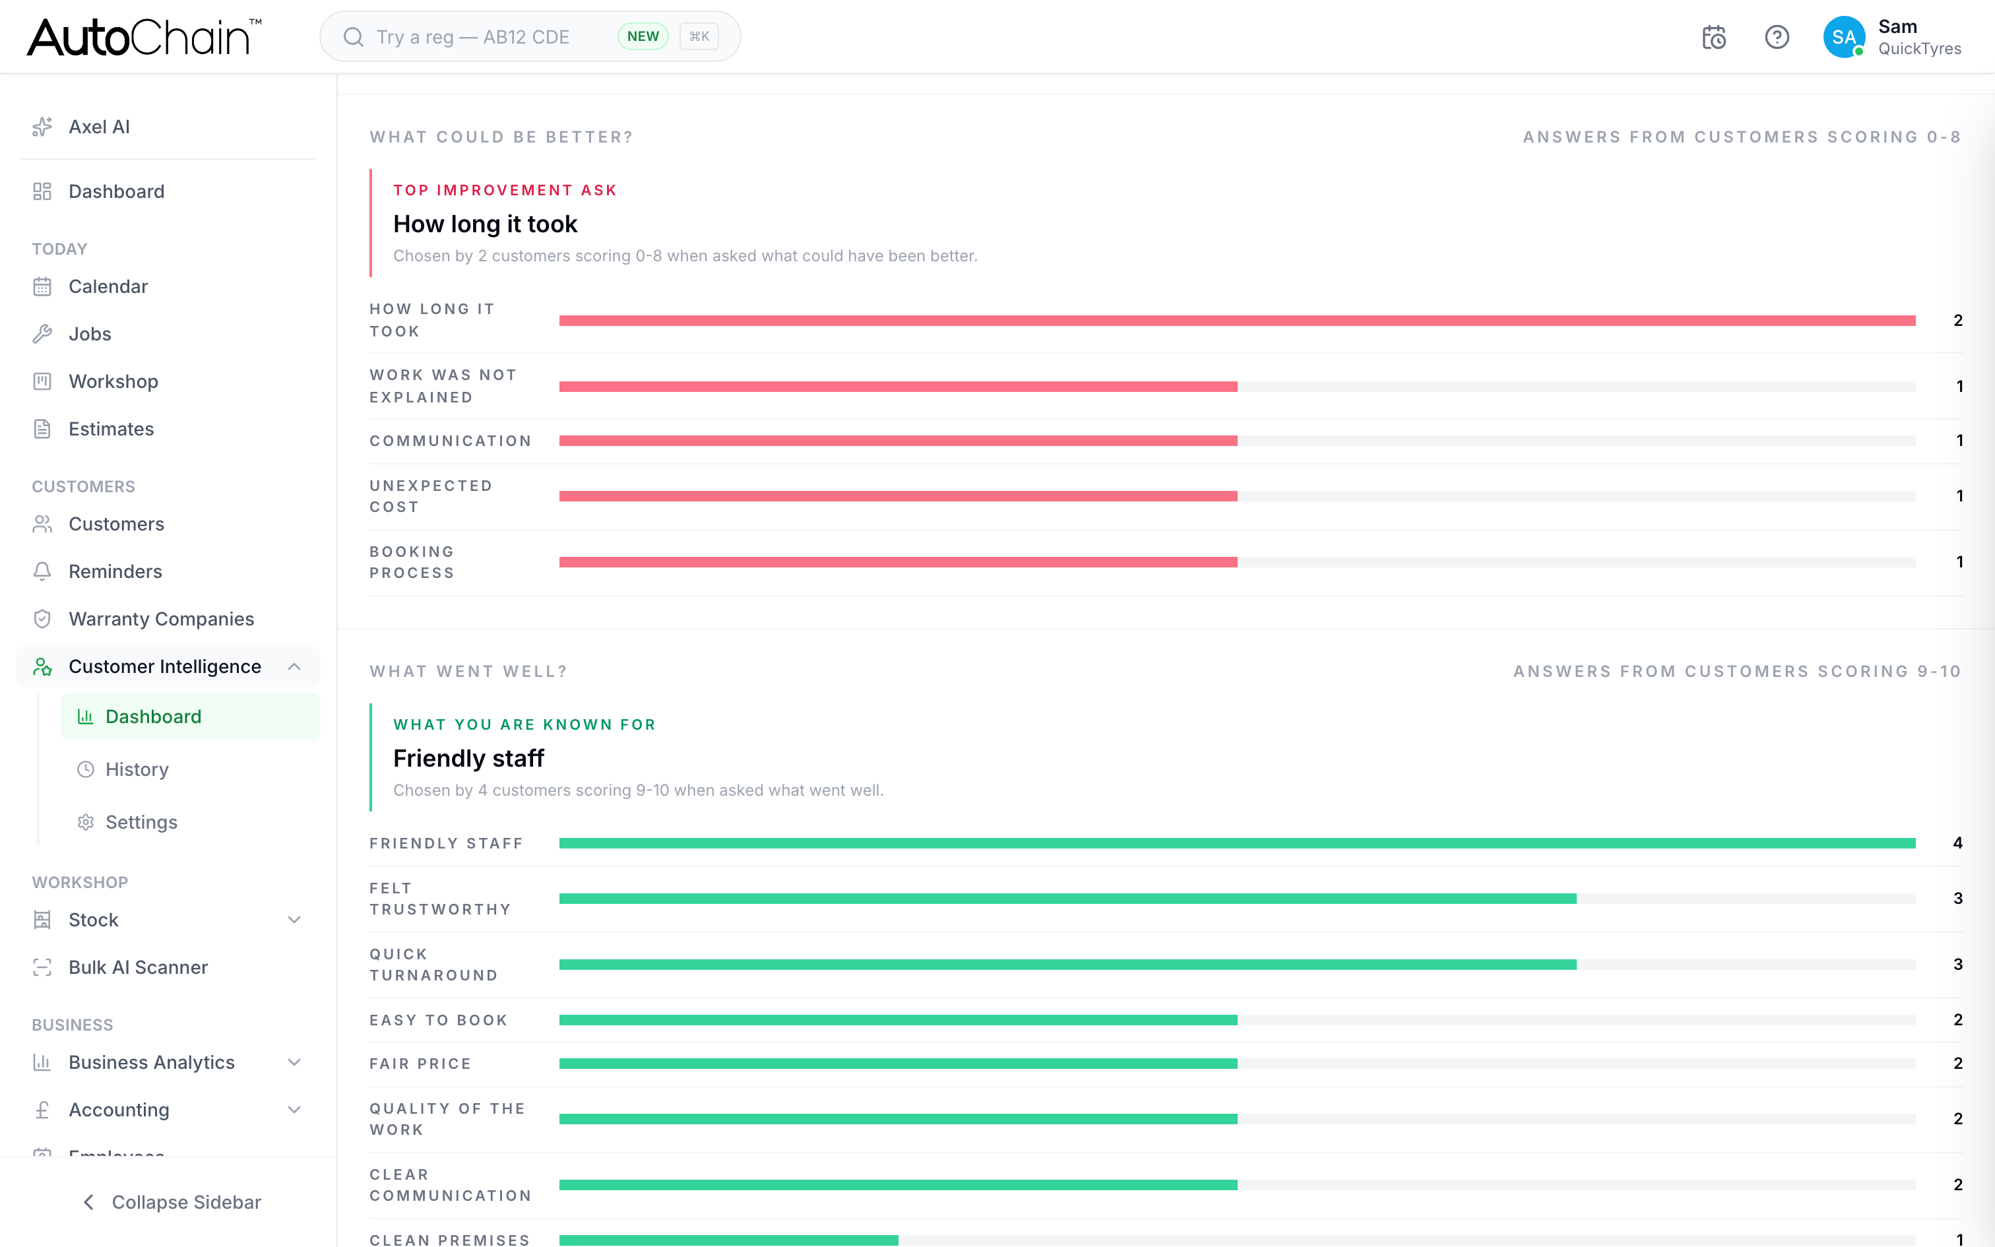Click the Workshop icon
Viewport: 1995px width, 1247px height.
42,381
